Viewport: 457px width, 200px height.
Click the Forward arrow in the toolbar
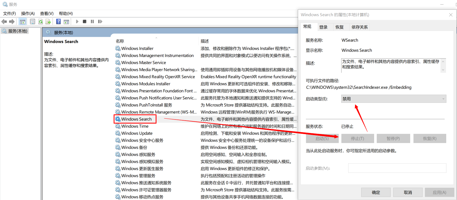12,22
